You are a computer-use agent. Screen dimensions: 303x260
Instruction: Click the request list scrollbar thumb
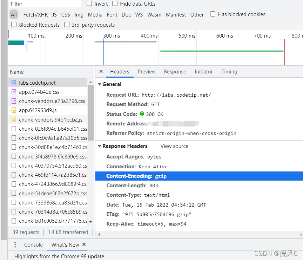[90, 113]
